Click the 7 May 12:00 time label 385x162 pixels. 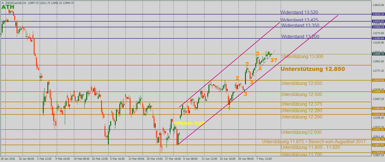264,159
